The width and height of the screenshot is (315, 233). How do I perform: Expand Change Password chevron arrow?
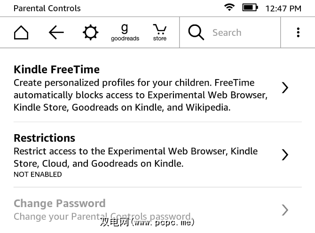coord(285,210)
